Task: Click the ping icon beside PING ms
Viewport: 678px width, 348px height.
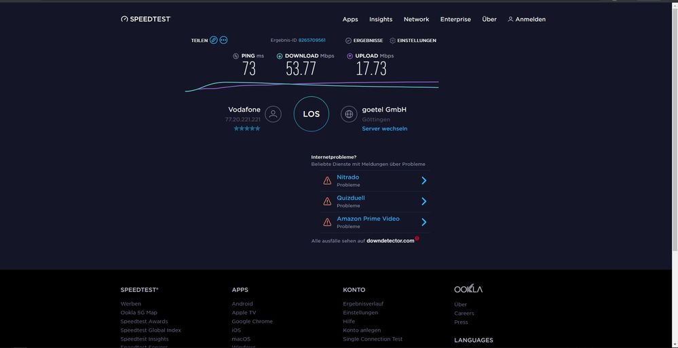Action: click(236, 56)
